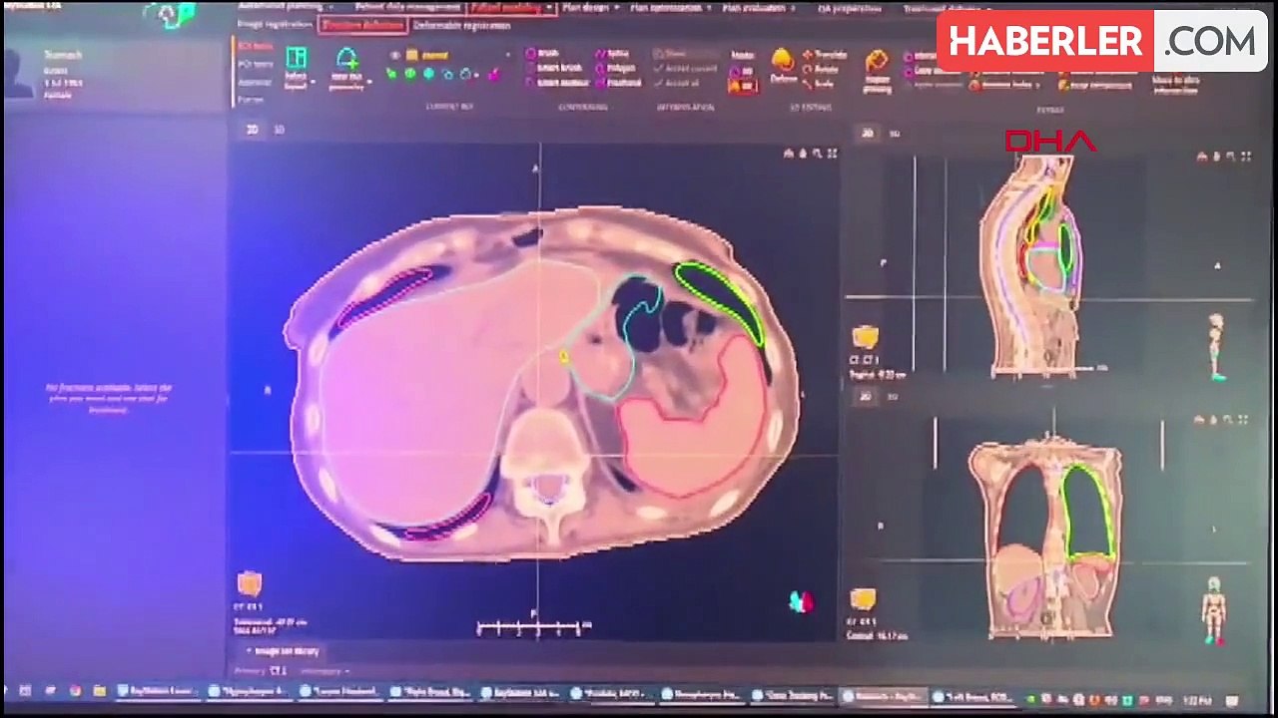Screen dimensions: 1278x718
Task: Open the Plan evaluation module dropdown arrow
Action: (794, 8)
